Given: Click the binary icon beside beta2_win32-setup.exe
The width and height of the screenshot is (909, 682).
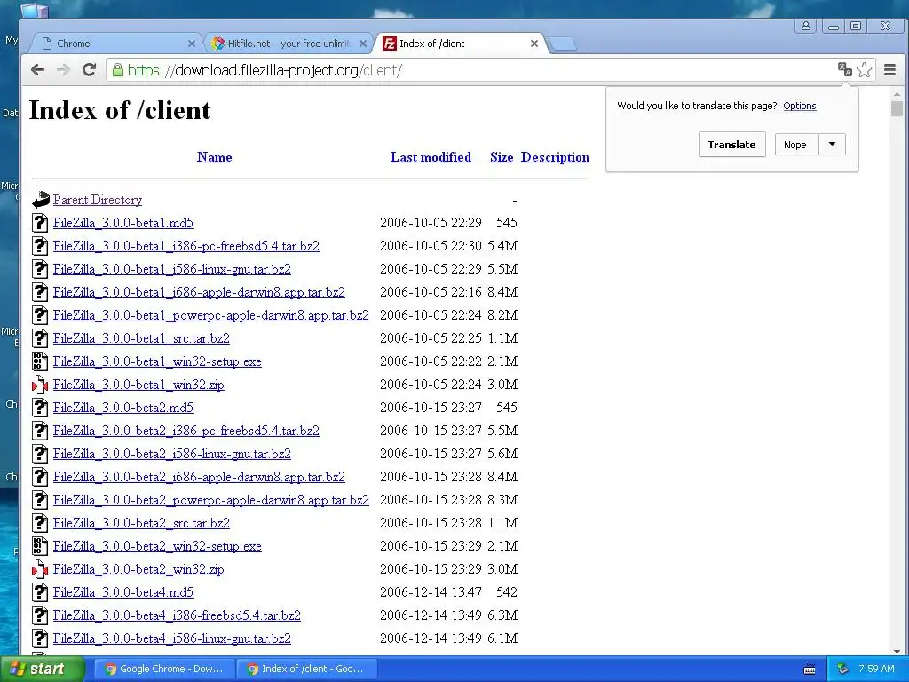Looking at the screenshot, I should (39, 546).
